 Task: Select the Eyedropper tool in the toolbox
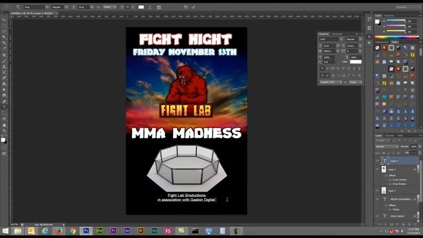pos(4,49)
